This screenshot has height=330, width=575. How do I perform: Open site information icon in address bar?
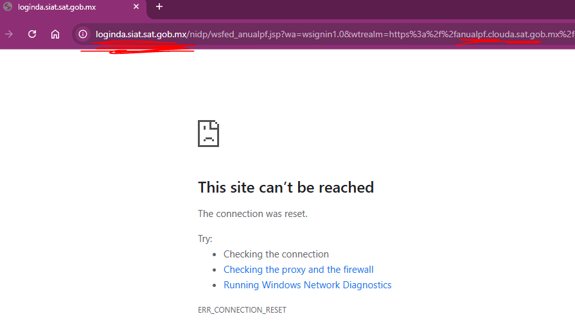(83, 34)
